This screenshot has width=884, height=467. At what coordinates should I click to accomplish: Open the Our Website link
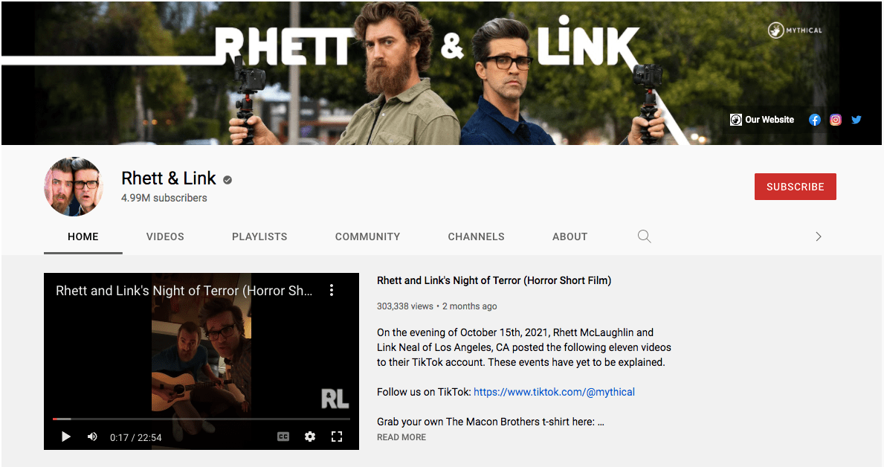point(762,120)
